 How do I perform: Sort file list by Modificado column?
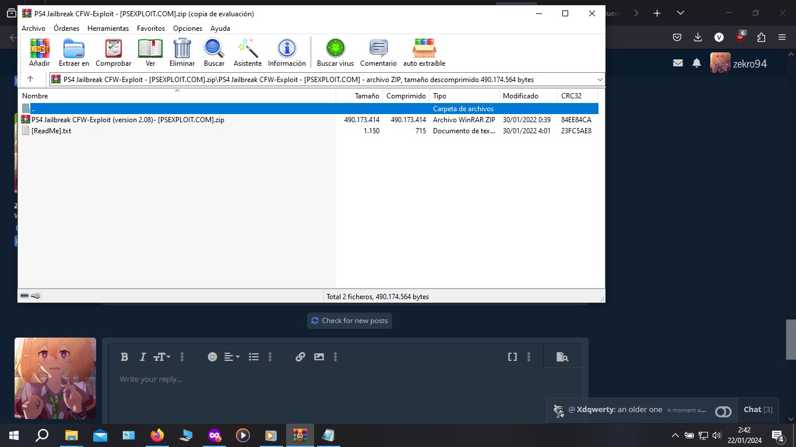(528, 96)
